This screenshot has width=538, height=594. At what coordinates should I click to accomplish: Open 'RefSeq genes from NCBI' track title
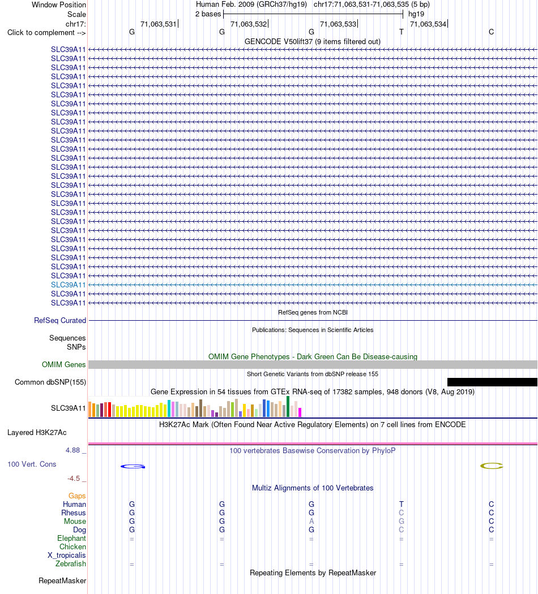pos(313,312)
